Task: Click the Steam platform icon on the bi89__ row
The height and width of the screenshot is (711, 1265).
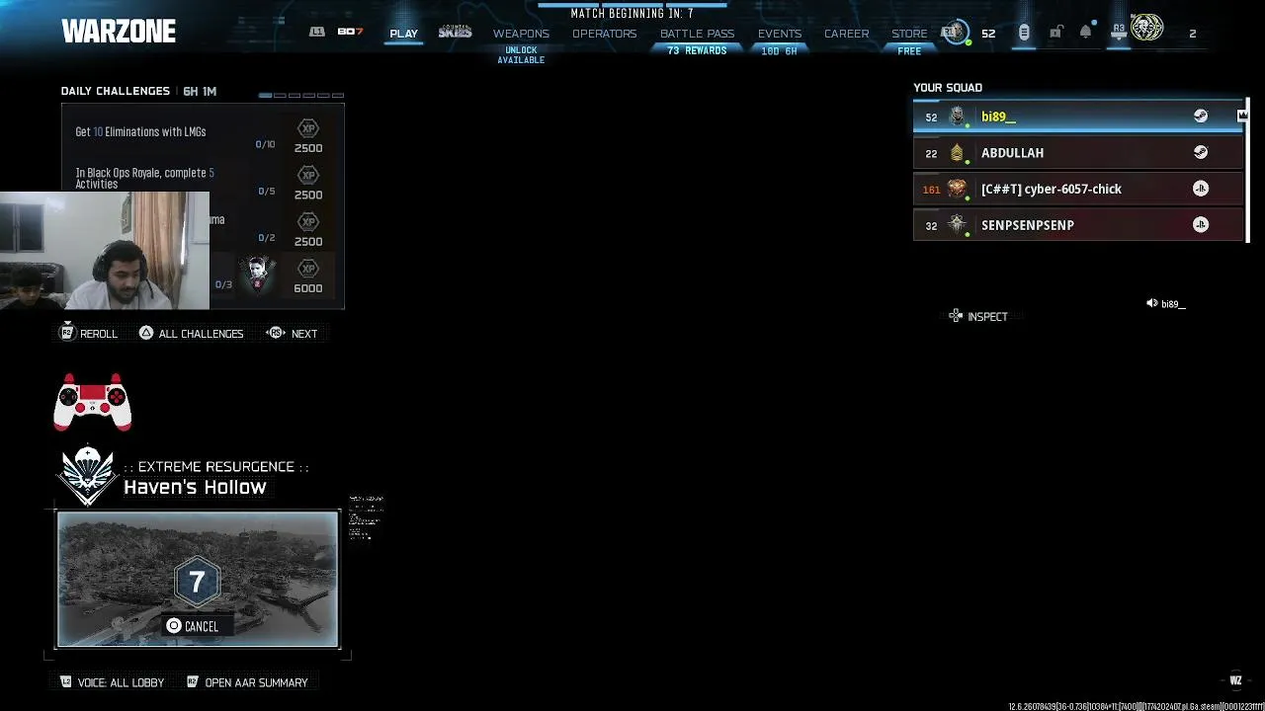Action: pos(1201,117)
